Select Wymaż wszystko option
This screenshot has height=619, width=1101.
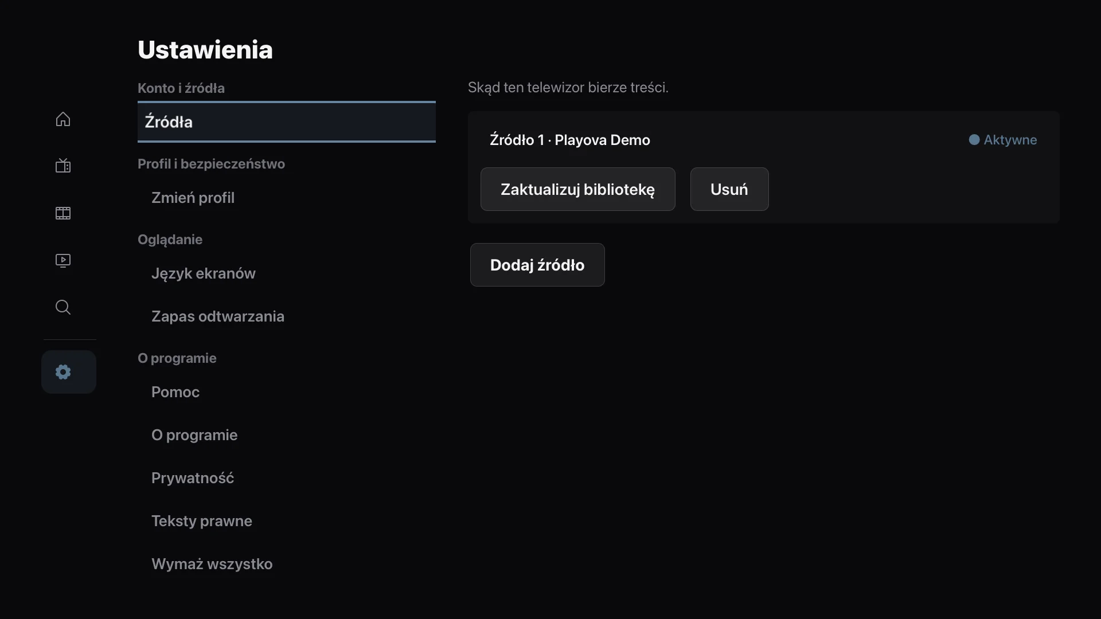pos(287,564)
